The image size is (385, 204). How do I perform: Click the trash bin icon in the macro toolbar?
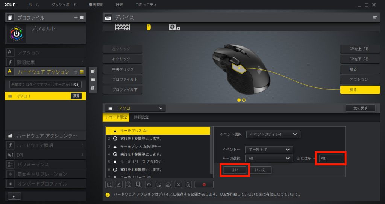pos(188,184)
